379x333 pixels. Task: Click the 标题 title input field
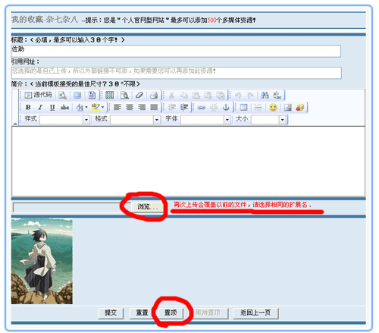[176, 51]
